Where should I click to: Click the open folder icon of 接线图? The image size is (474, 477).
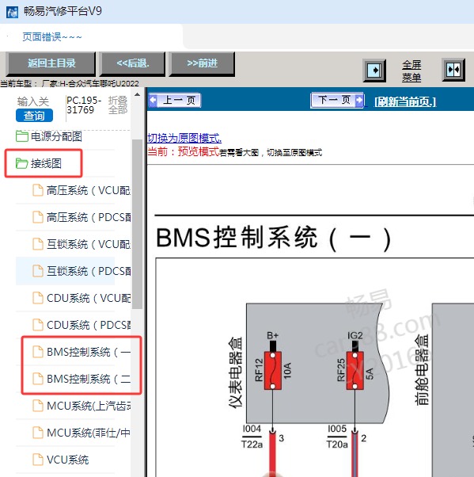22,163
